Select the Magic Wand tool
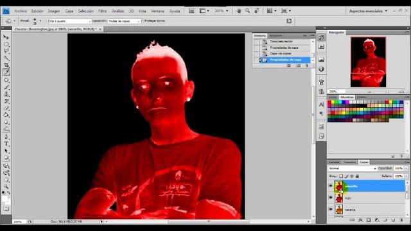Image resolution: width=411 pixels, height=231 pixels. click(6, 58)
